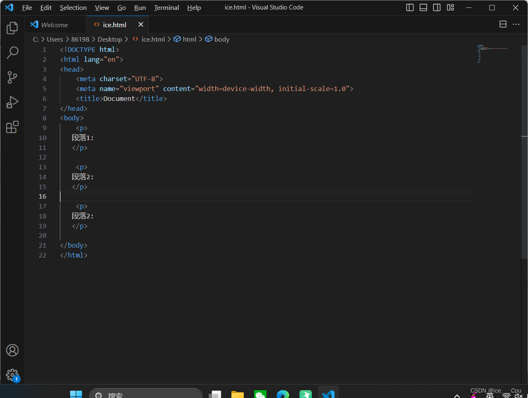Viewport: 528px width, 398px height.
Task: Open the View menu
Action: point(102,7)
